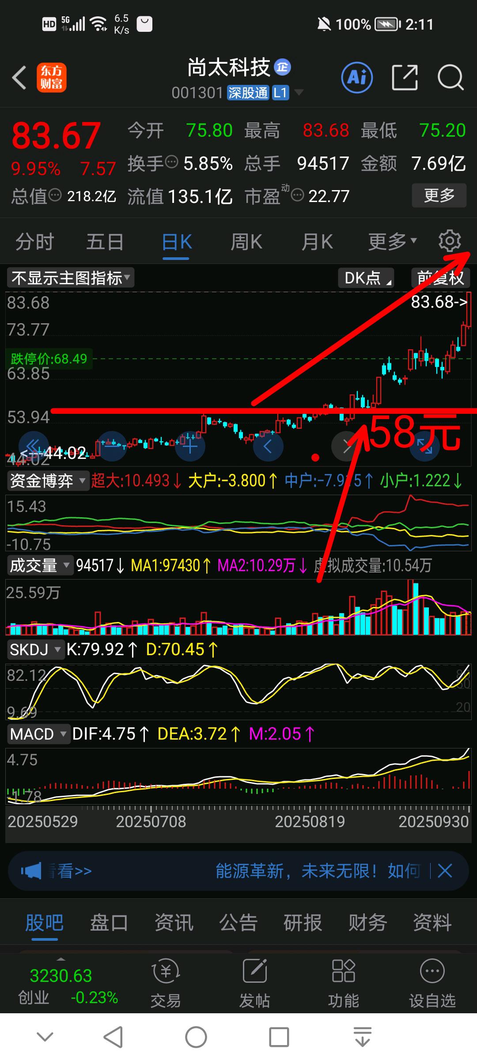Open 公告 announcements tab

(238, 923)
